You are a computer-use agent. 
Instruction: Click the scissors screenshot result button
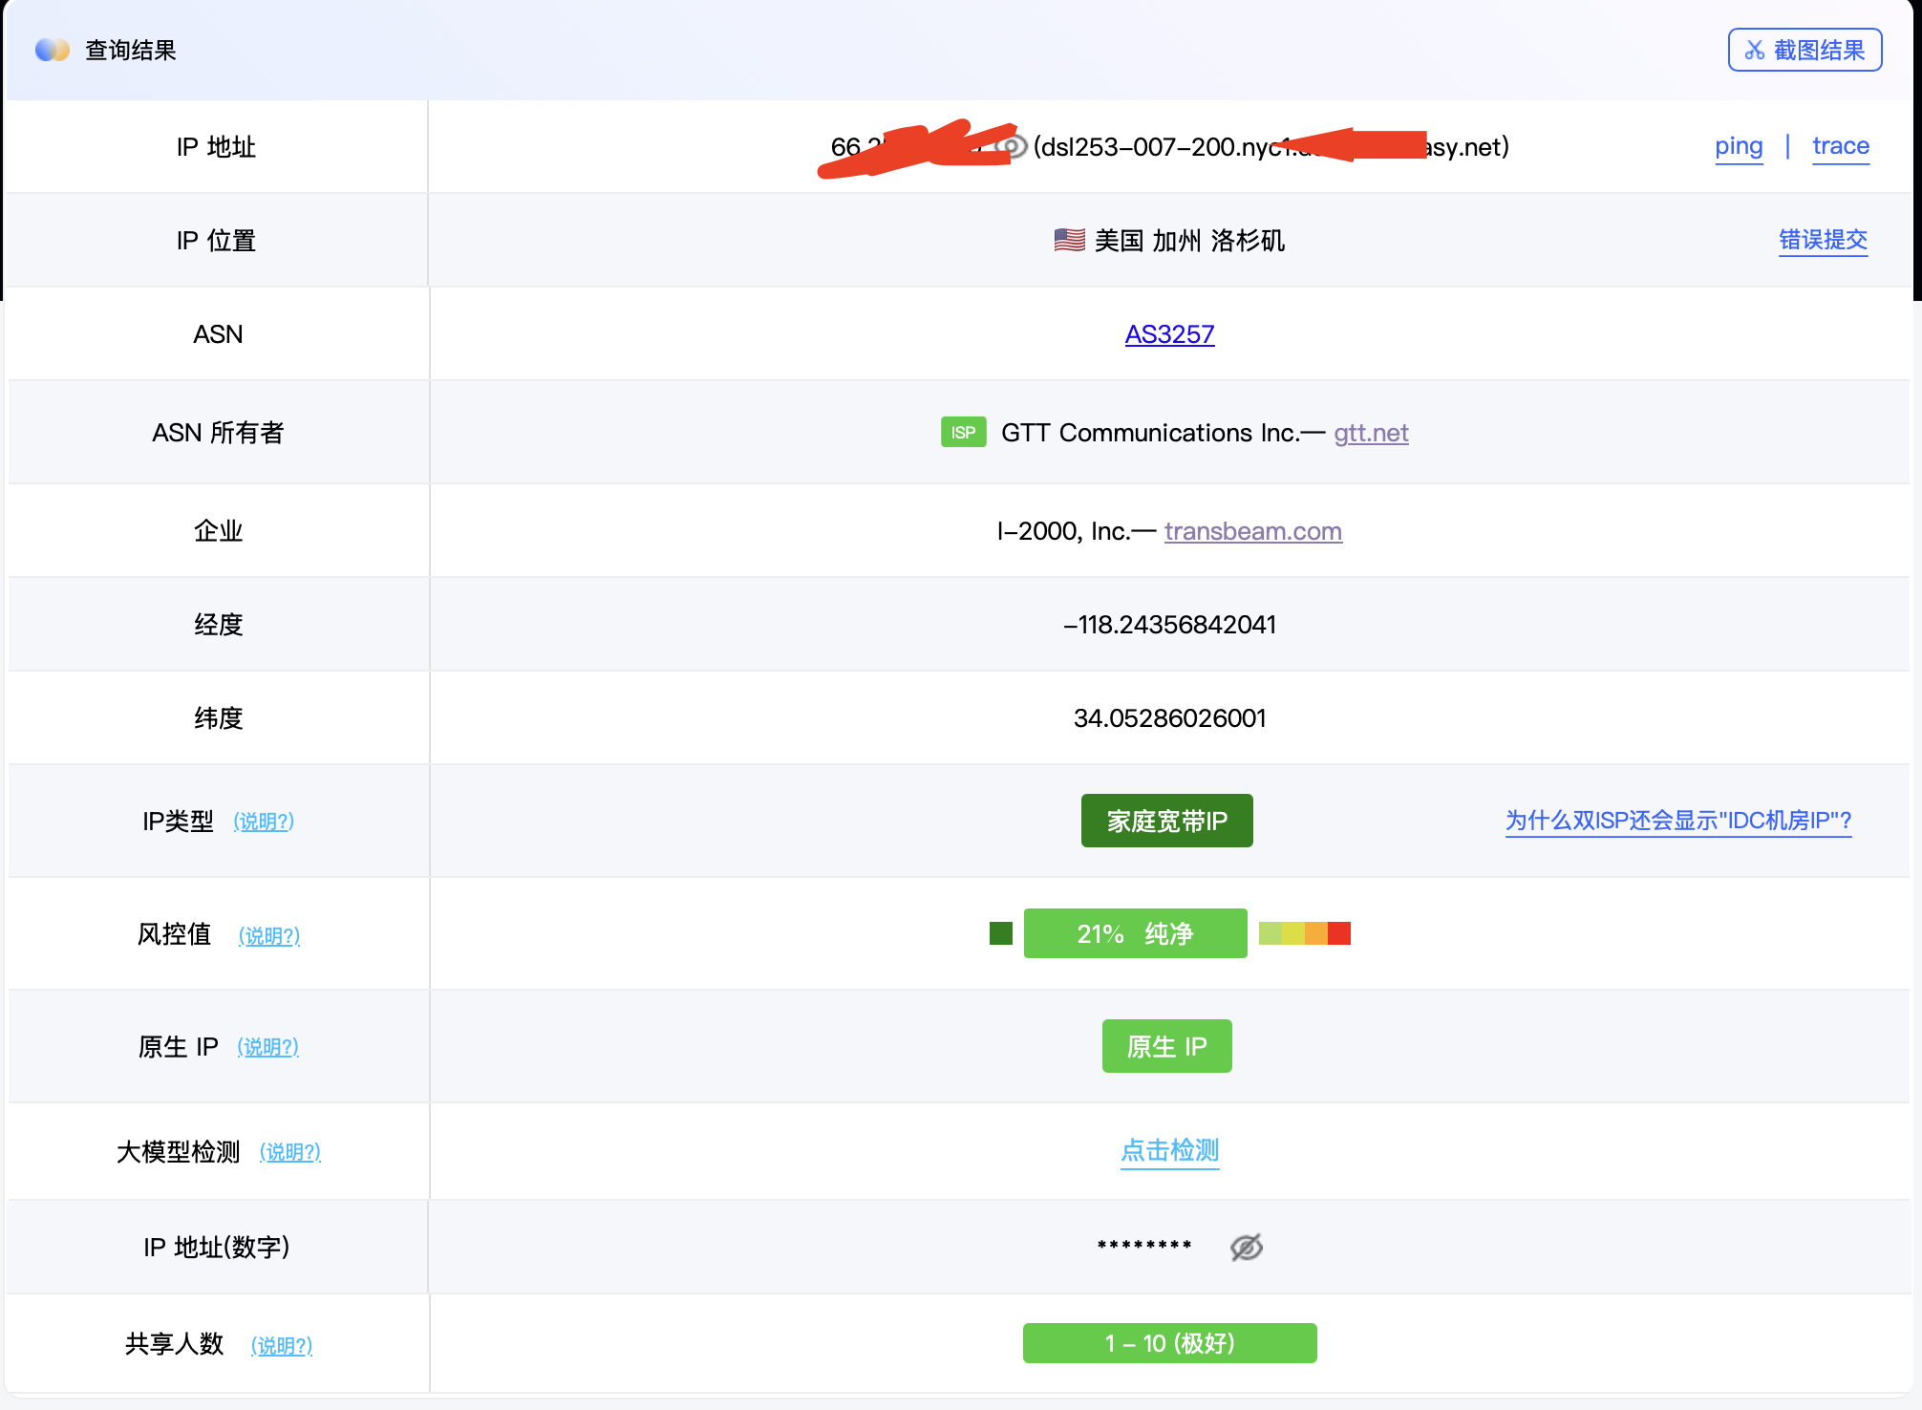point(1805,50)
